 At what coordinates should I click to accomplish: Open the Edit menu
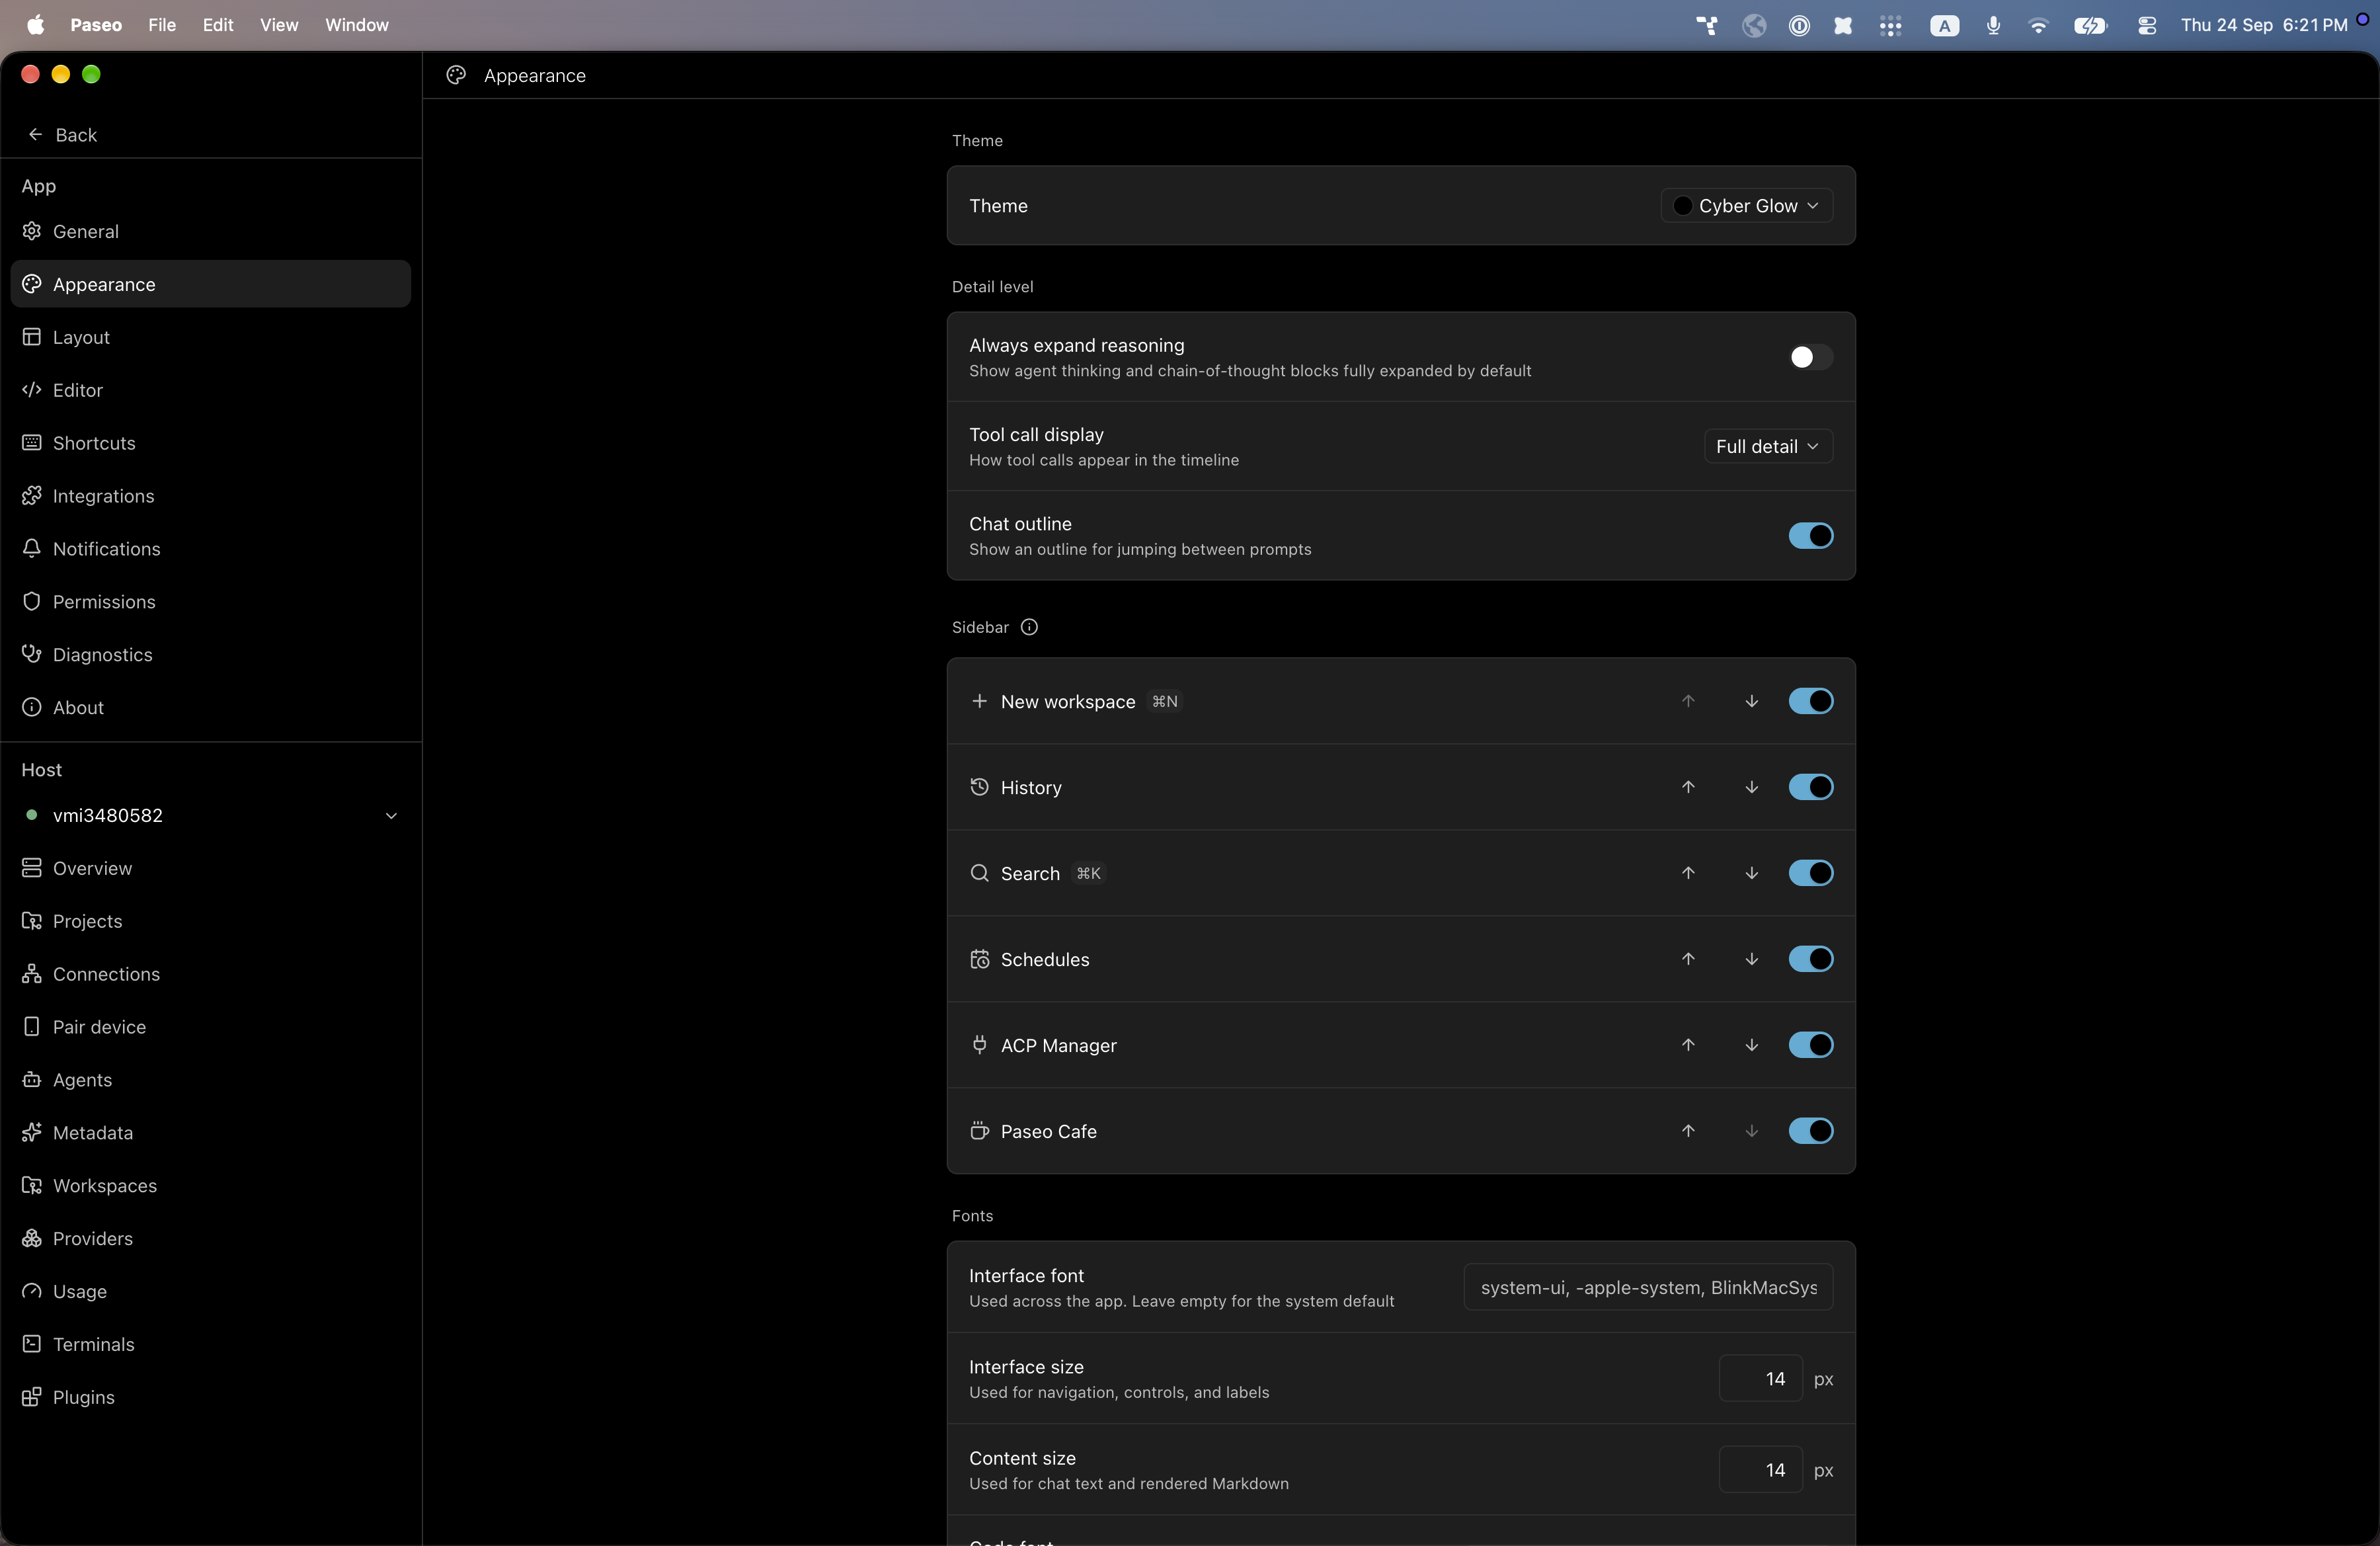(218, 25)
